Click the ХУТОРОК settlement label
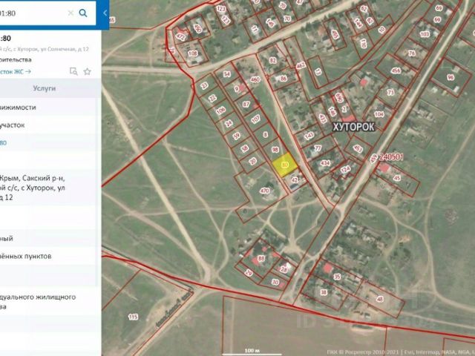 pos(353,127)
